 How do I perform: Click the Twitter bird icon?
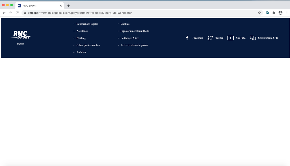pyautogui.click(x=210, y=38)
